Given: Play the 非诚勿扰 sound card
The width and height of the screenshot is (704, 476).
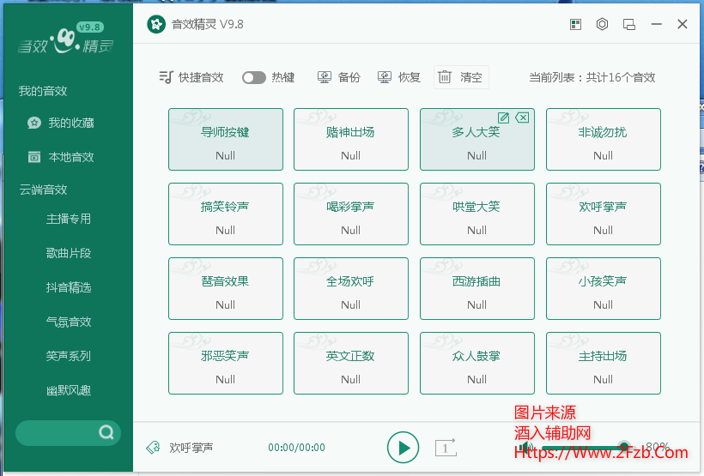Looking at the screenshot, I should [x=604, y=139].
